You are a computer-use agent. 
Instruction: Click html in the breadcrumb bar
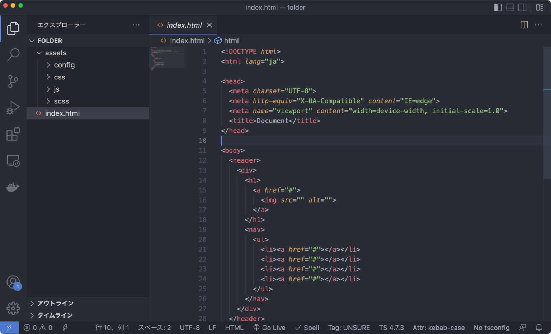[x=231, y=40]
